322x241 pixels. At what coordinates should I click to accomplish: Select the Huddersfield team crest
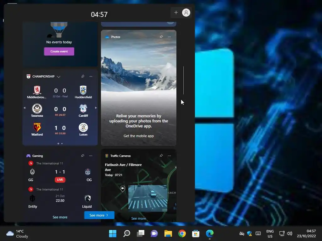83,90
